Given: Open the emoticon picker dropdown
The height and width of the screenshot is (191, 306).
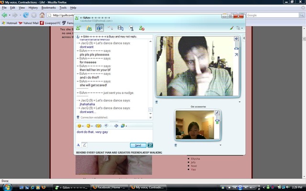Looking at the screenshot, I should pos(80,126).
